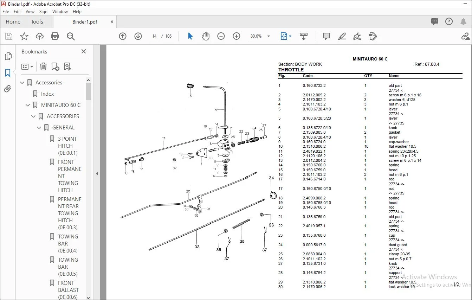Image resolution: width=472 pixels, height=300 pixels.
Task: Go to the next page
Action: click(x=138, y=36)
